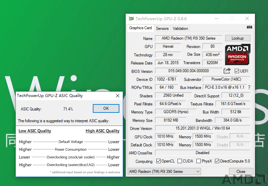
Task: Click the Technology value 28 nm
Action: click(x=168, y=55)
